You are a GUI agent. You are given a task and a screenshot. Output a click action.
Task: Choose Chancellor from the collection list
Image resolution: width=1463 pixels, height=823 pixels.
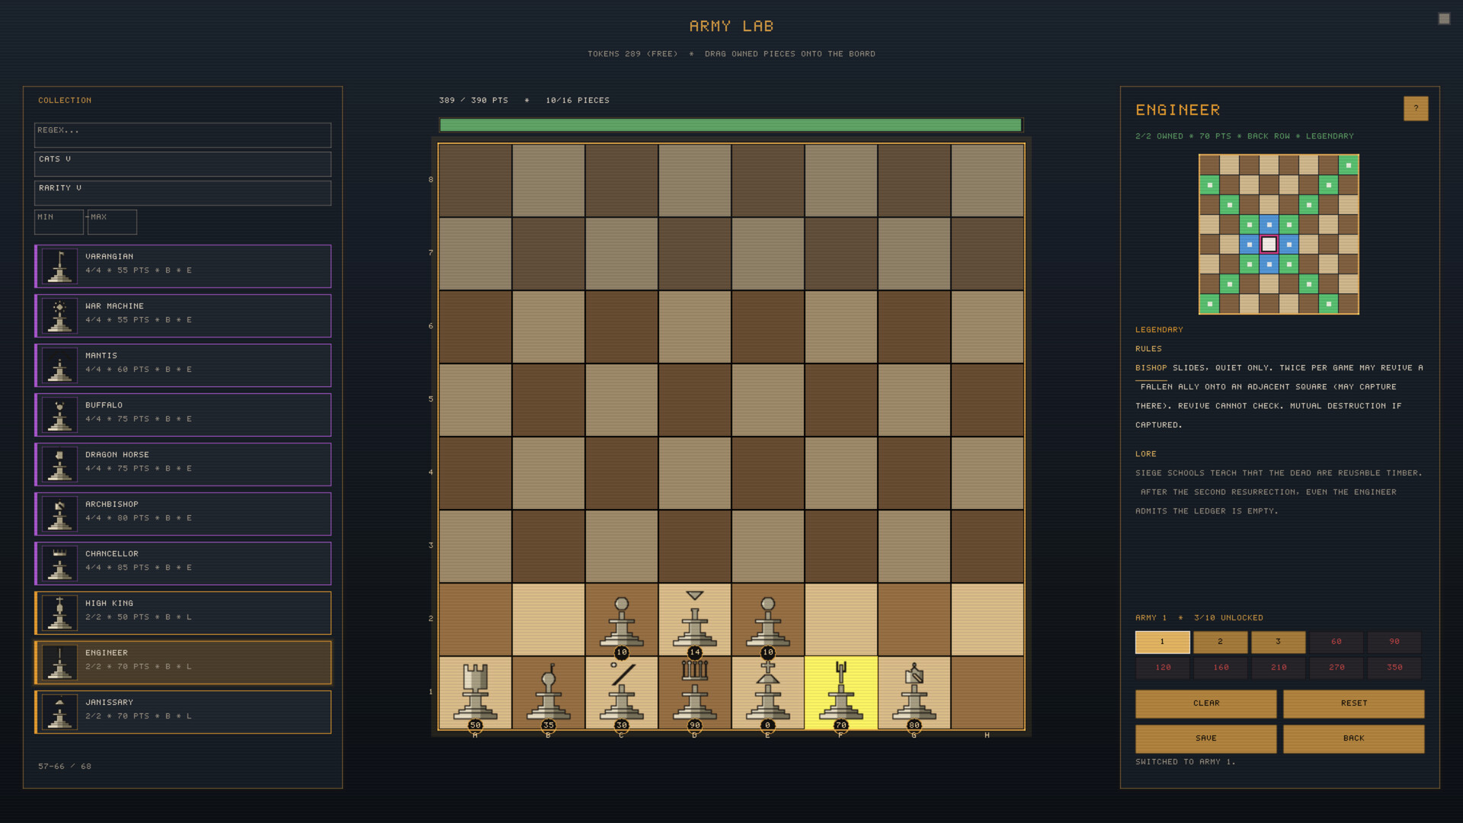(x=183, y=563)
